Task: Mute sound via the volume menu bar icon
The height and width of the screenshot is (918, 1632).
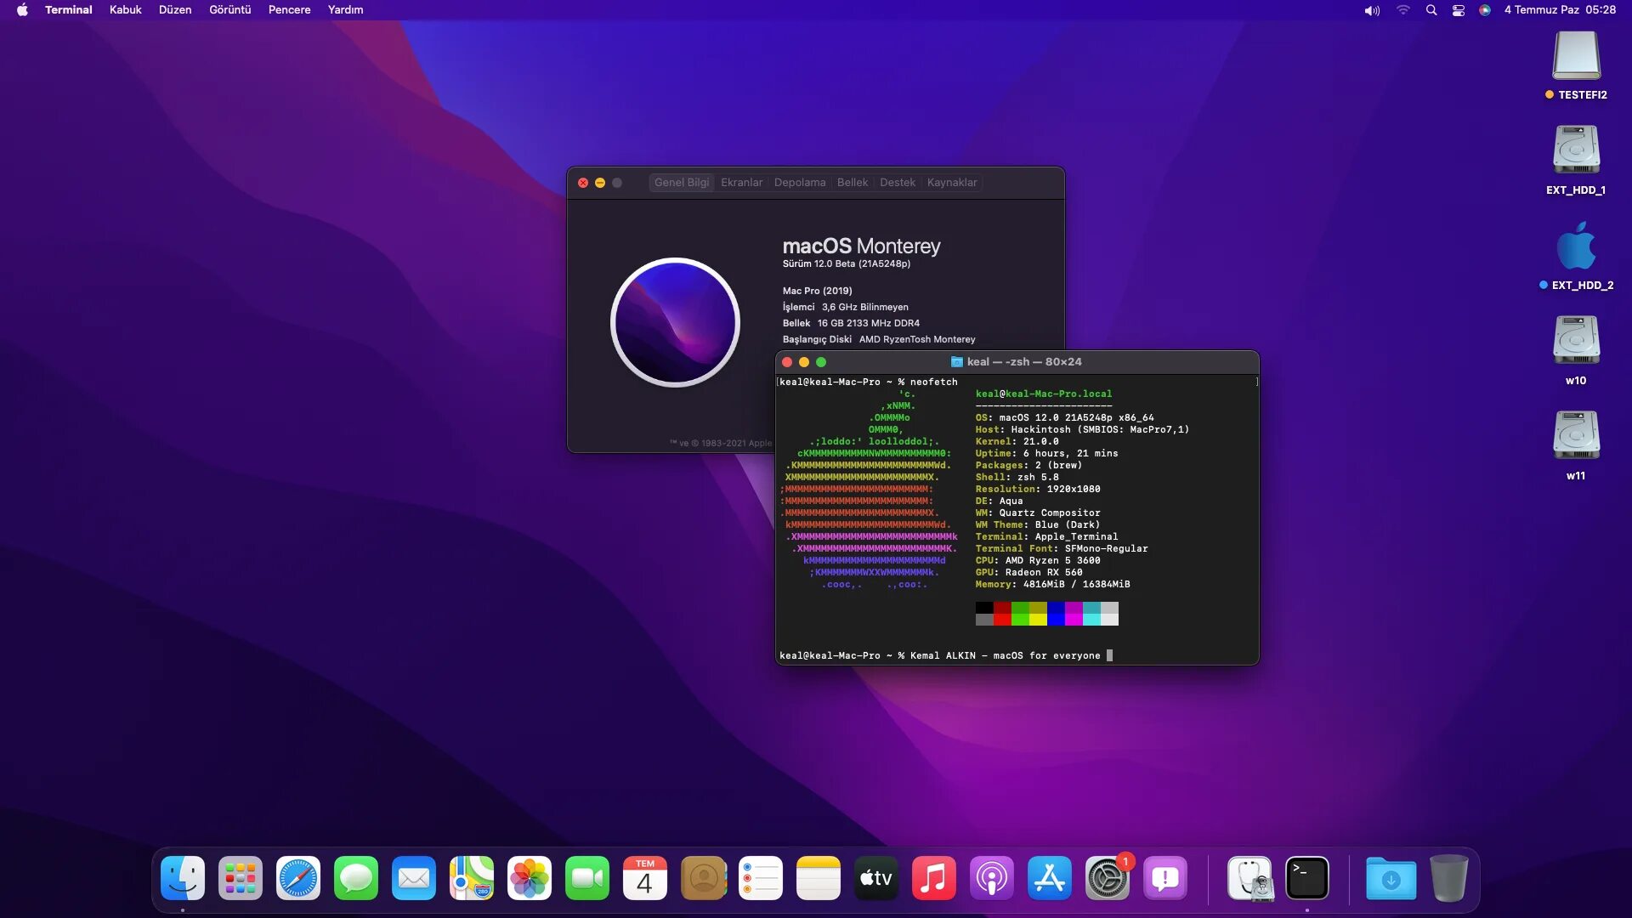Action: click(1371, 10)
